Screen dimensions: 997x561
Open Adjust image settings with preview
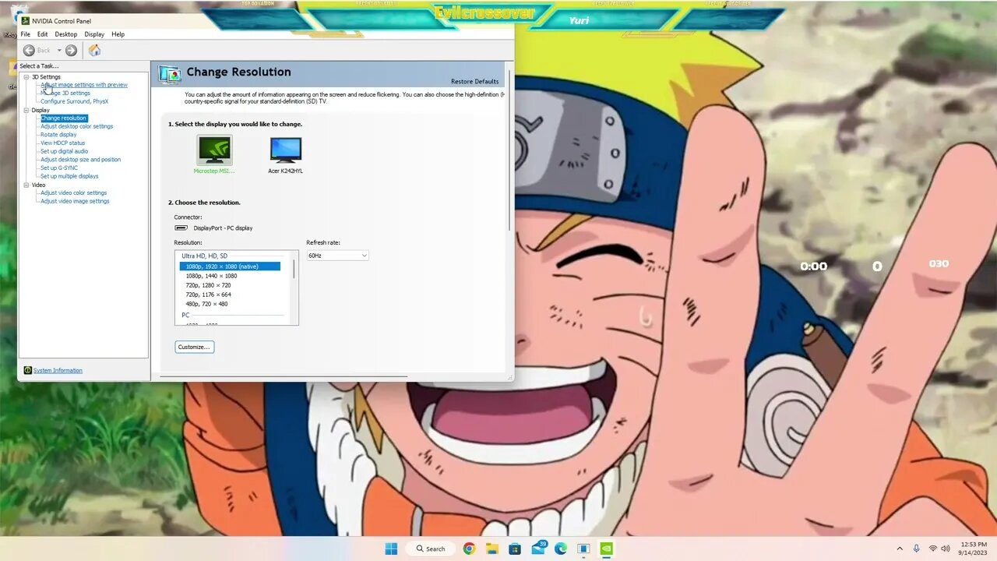[x=84, y=85]
